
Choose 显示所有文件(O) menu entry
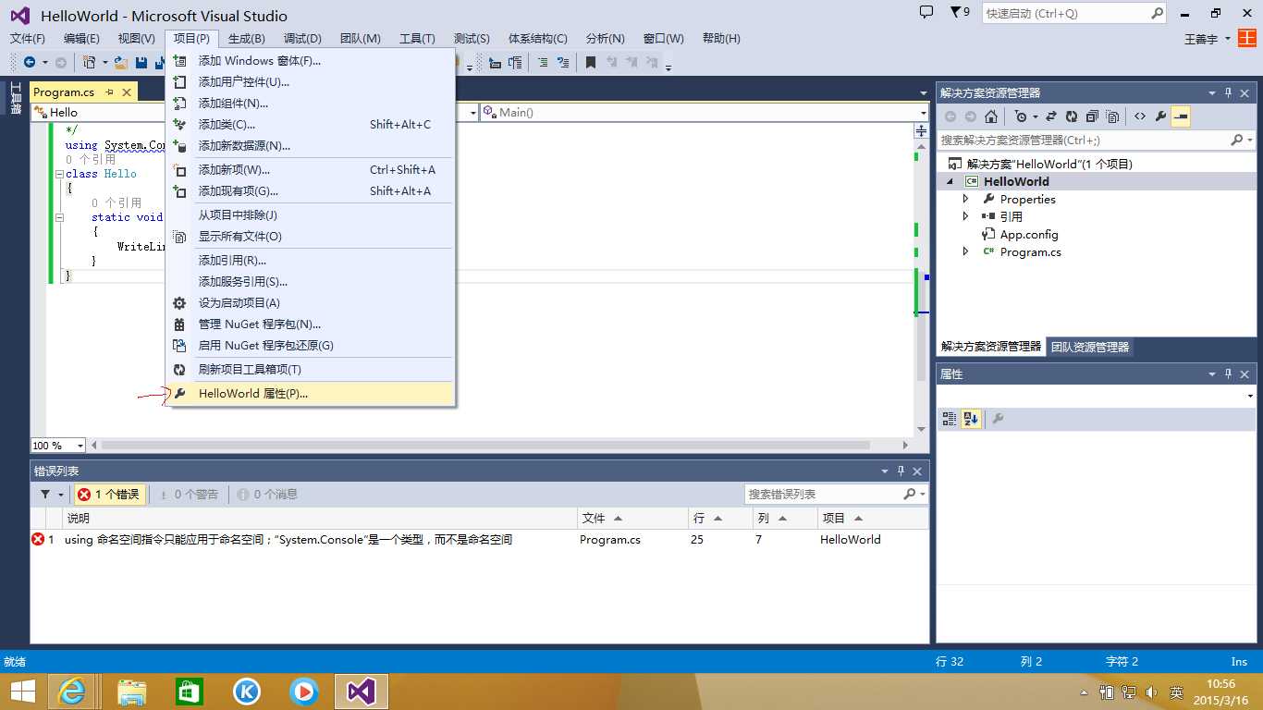point(311,237)
